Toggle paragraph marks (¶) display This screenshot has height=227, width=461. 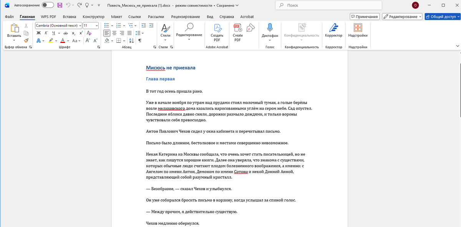(140, 41)
